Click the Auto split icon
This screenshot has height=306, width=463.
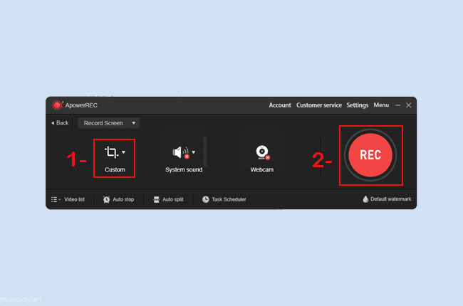[x=156, y=199]
